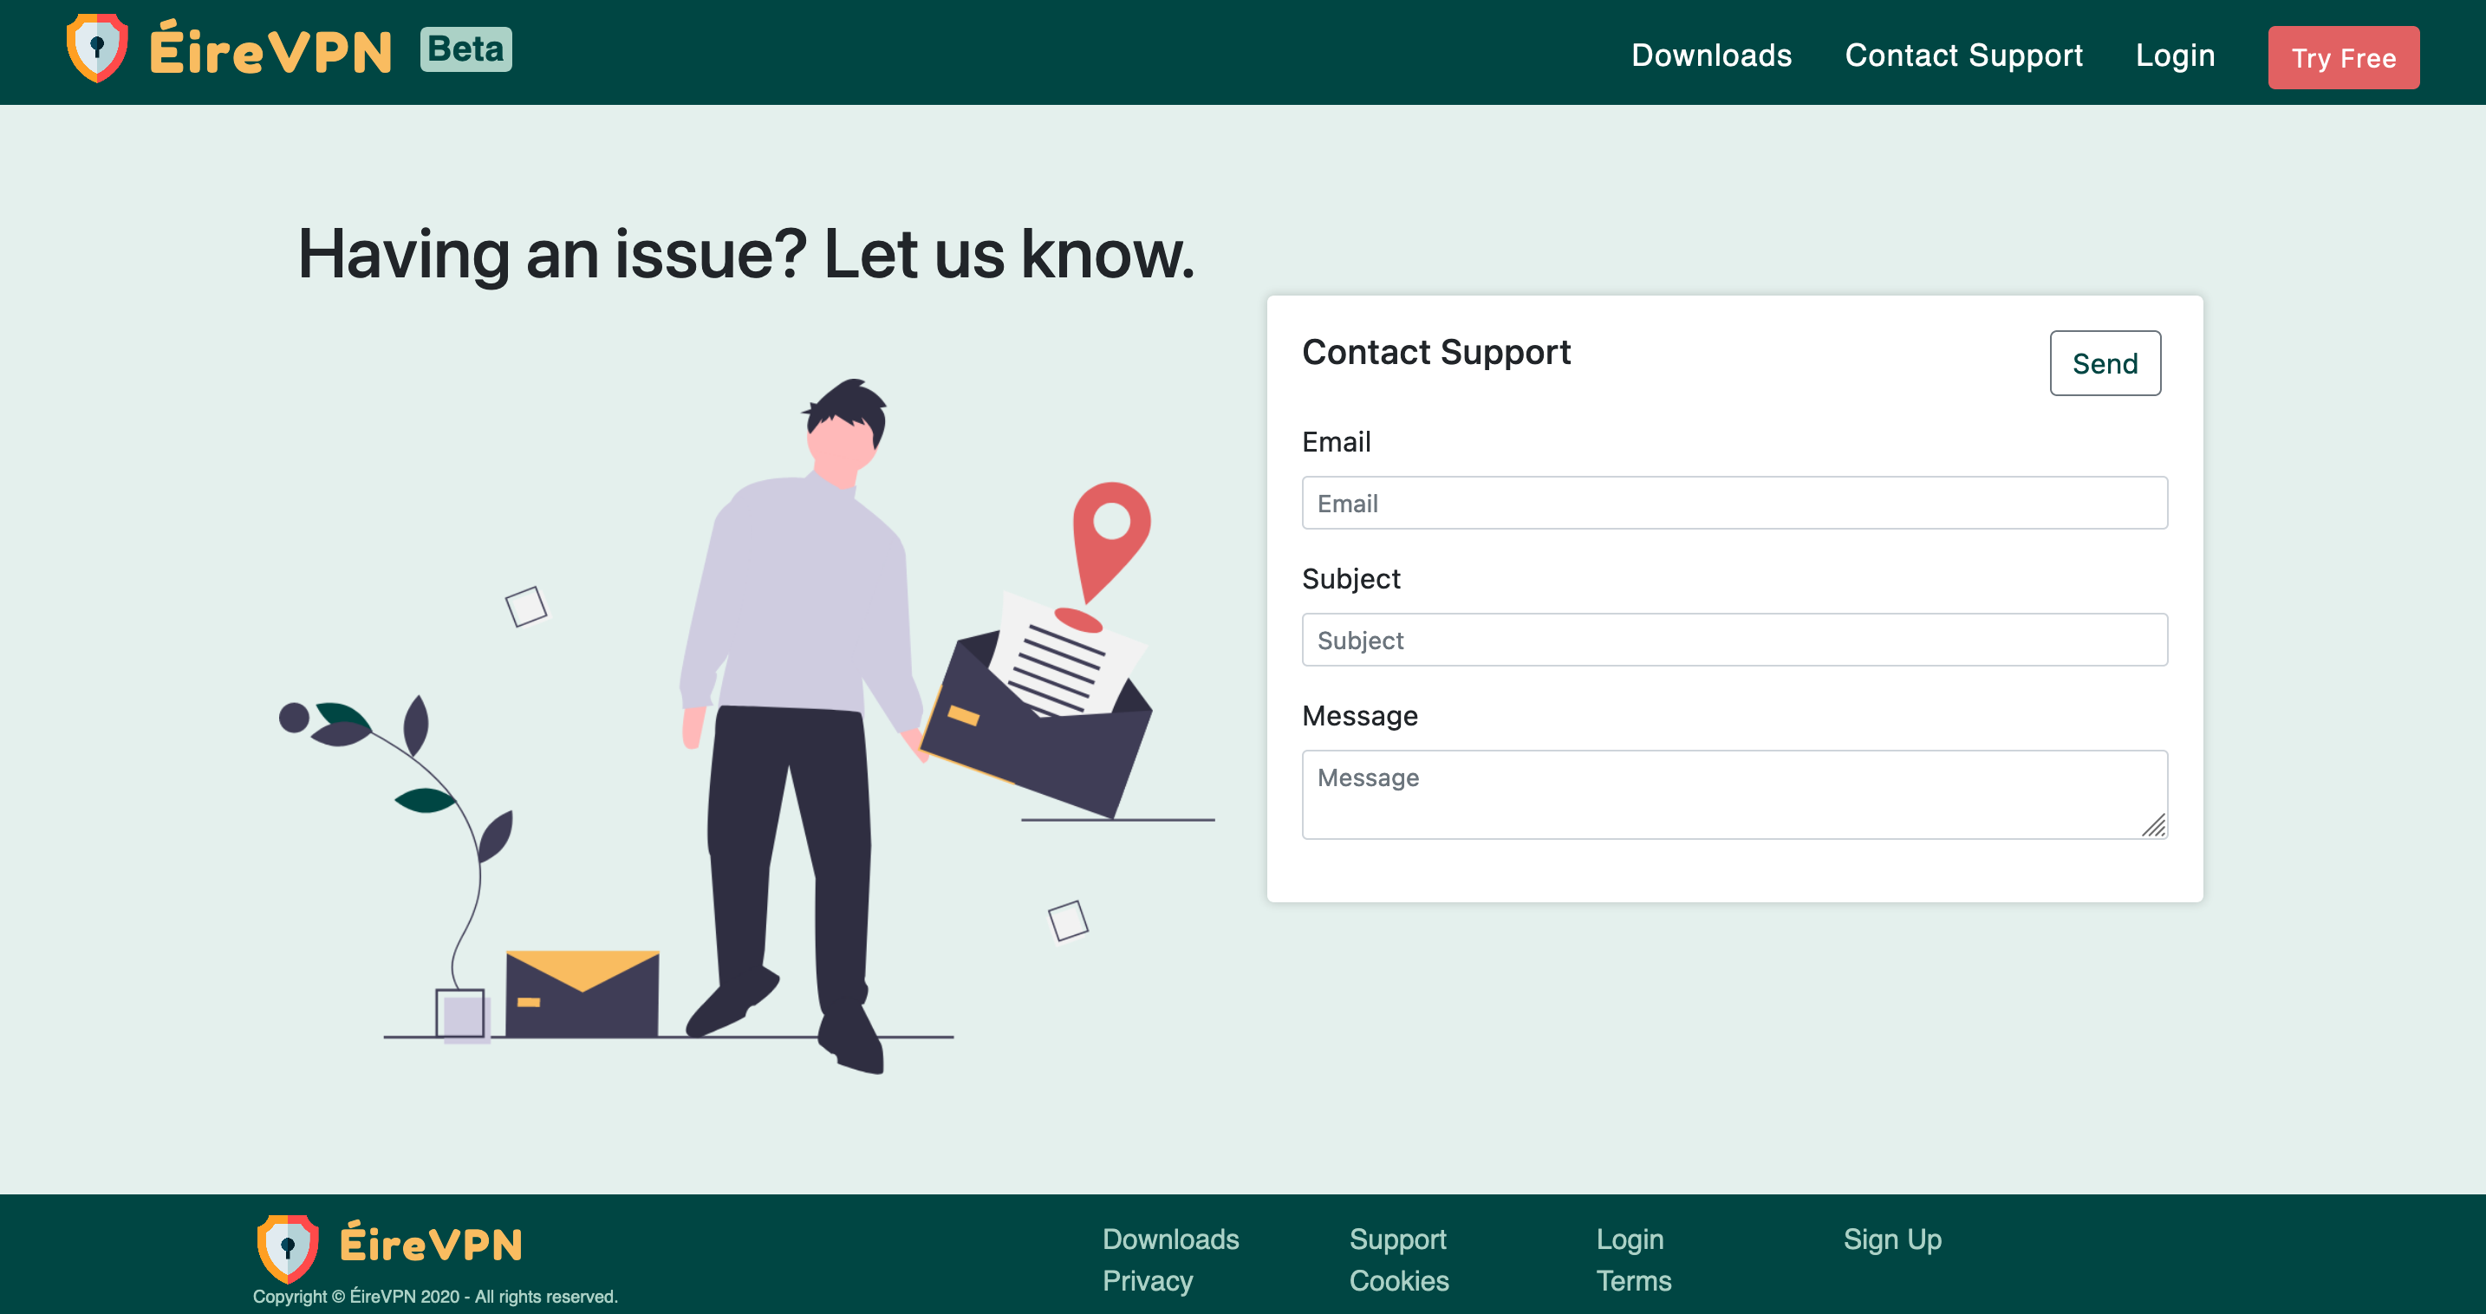This screenshot has width=2486, height=1314.
Task: Open Downloads from the top navigation
Action: pyautogui.click(x=1711, y=56)
